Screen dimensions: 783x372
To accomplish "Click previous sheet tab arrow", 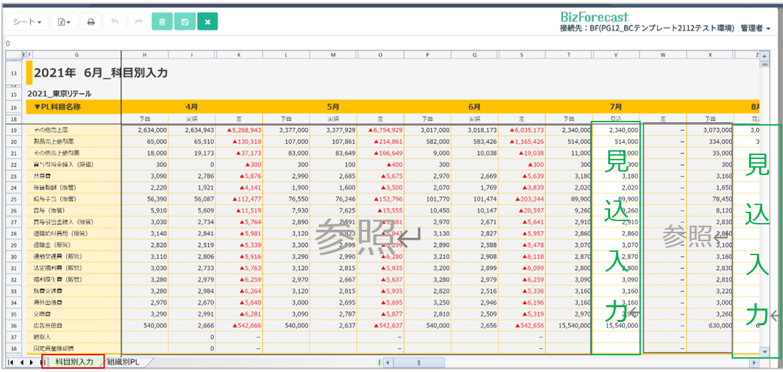I will [21, 362].
